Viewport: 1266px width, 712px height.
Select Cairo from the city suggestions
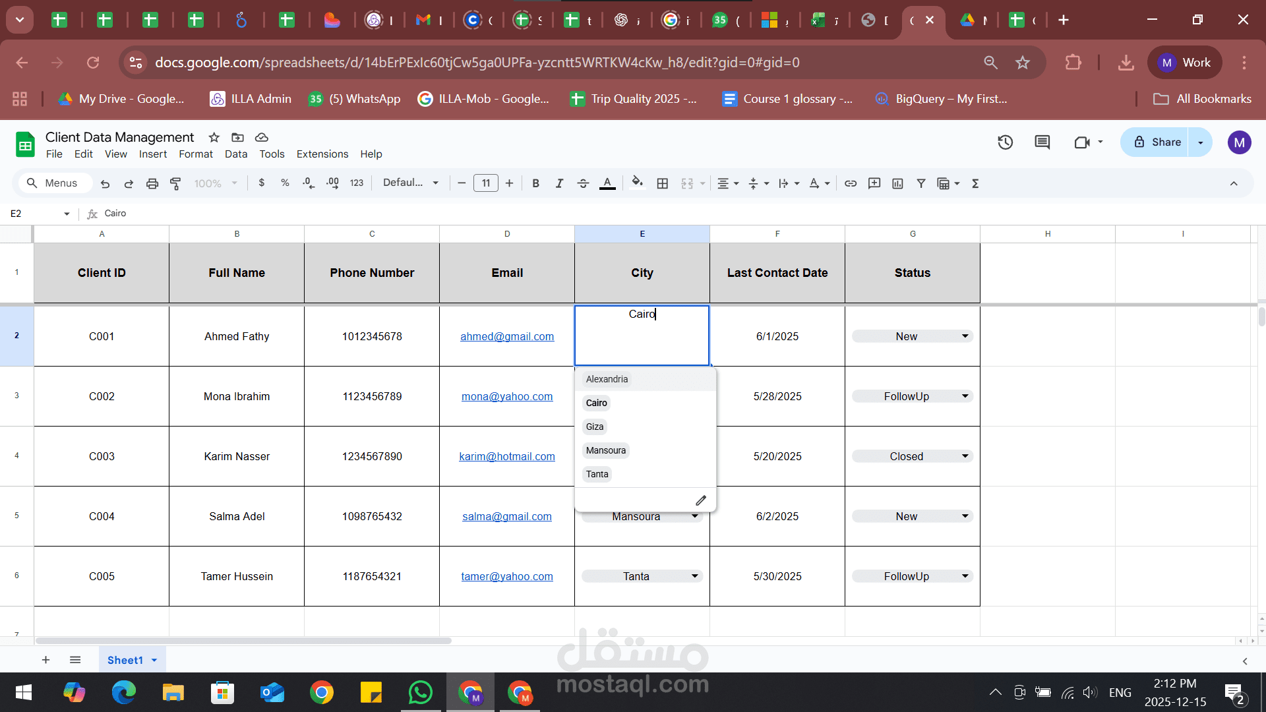pyautogui.click(x=595, y=403)
